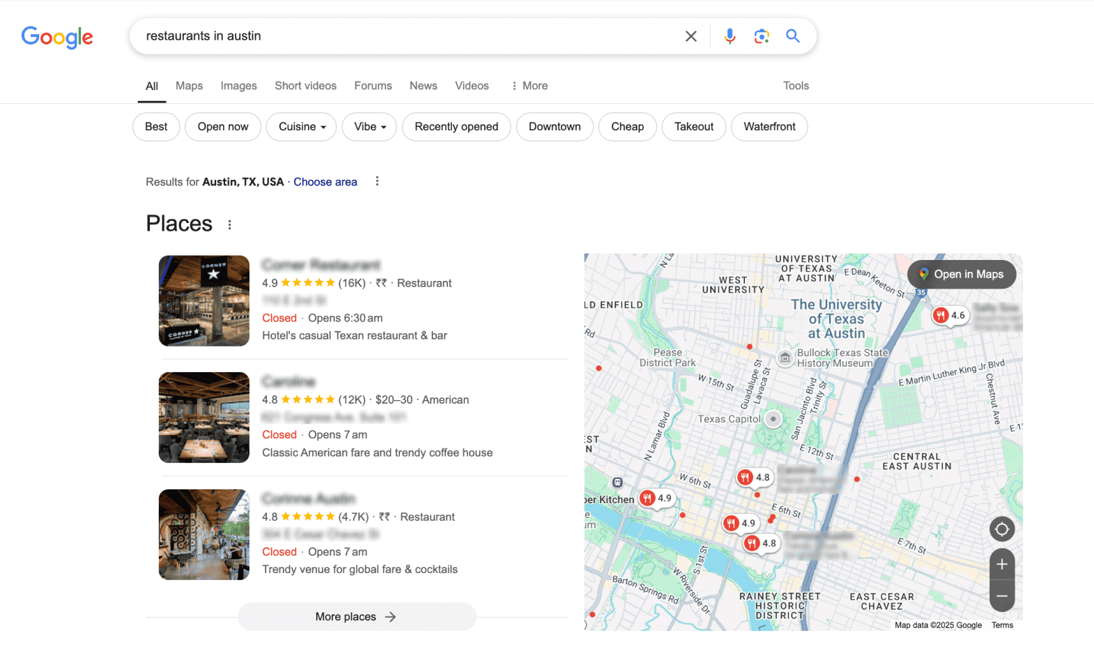
Task: Click the "Central East Austin" map label
Action: (917, 461)
